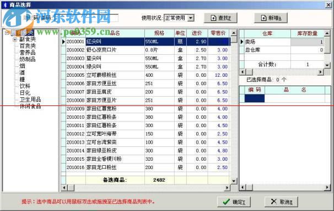Select 饮料 category in tree

coord(25,86)
